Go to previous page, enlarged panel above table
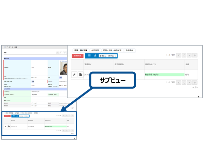This screenshot has width=204, height=153. coord(184,55)
